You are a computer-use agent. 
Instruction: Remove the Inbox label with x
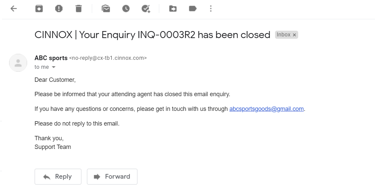[294, 35]
